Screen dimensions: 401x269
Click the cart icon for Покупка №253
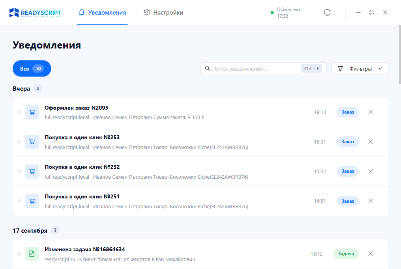point(32,142)
